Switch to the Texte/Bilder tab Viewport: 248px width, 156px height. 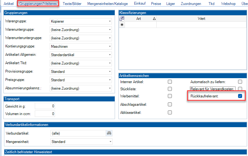tap(71, 4)
